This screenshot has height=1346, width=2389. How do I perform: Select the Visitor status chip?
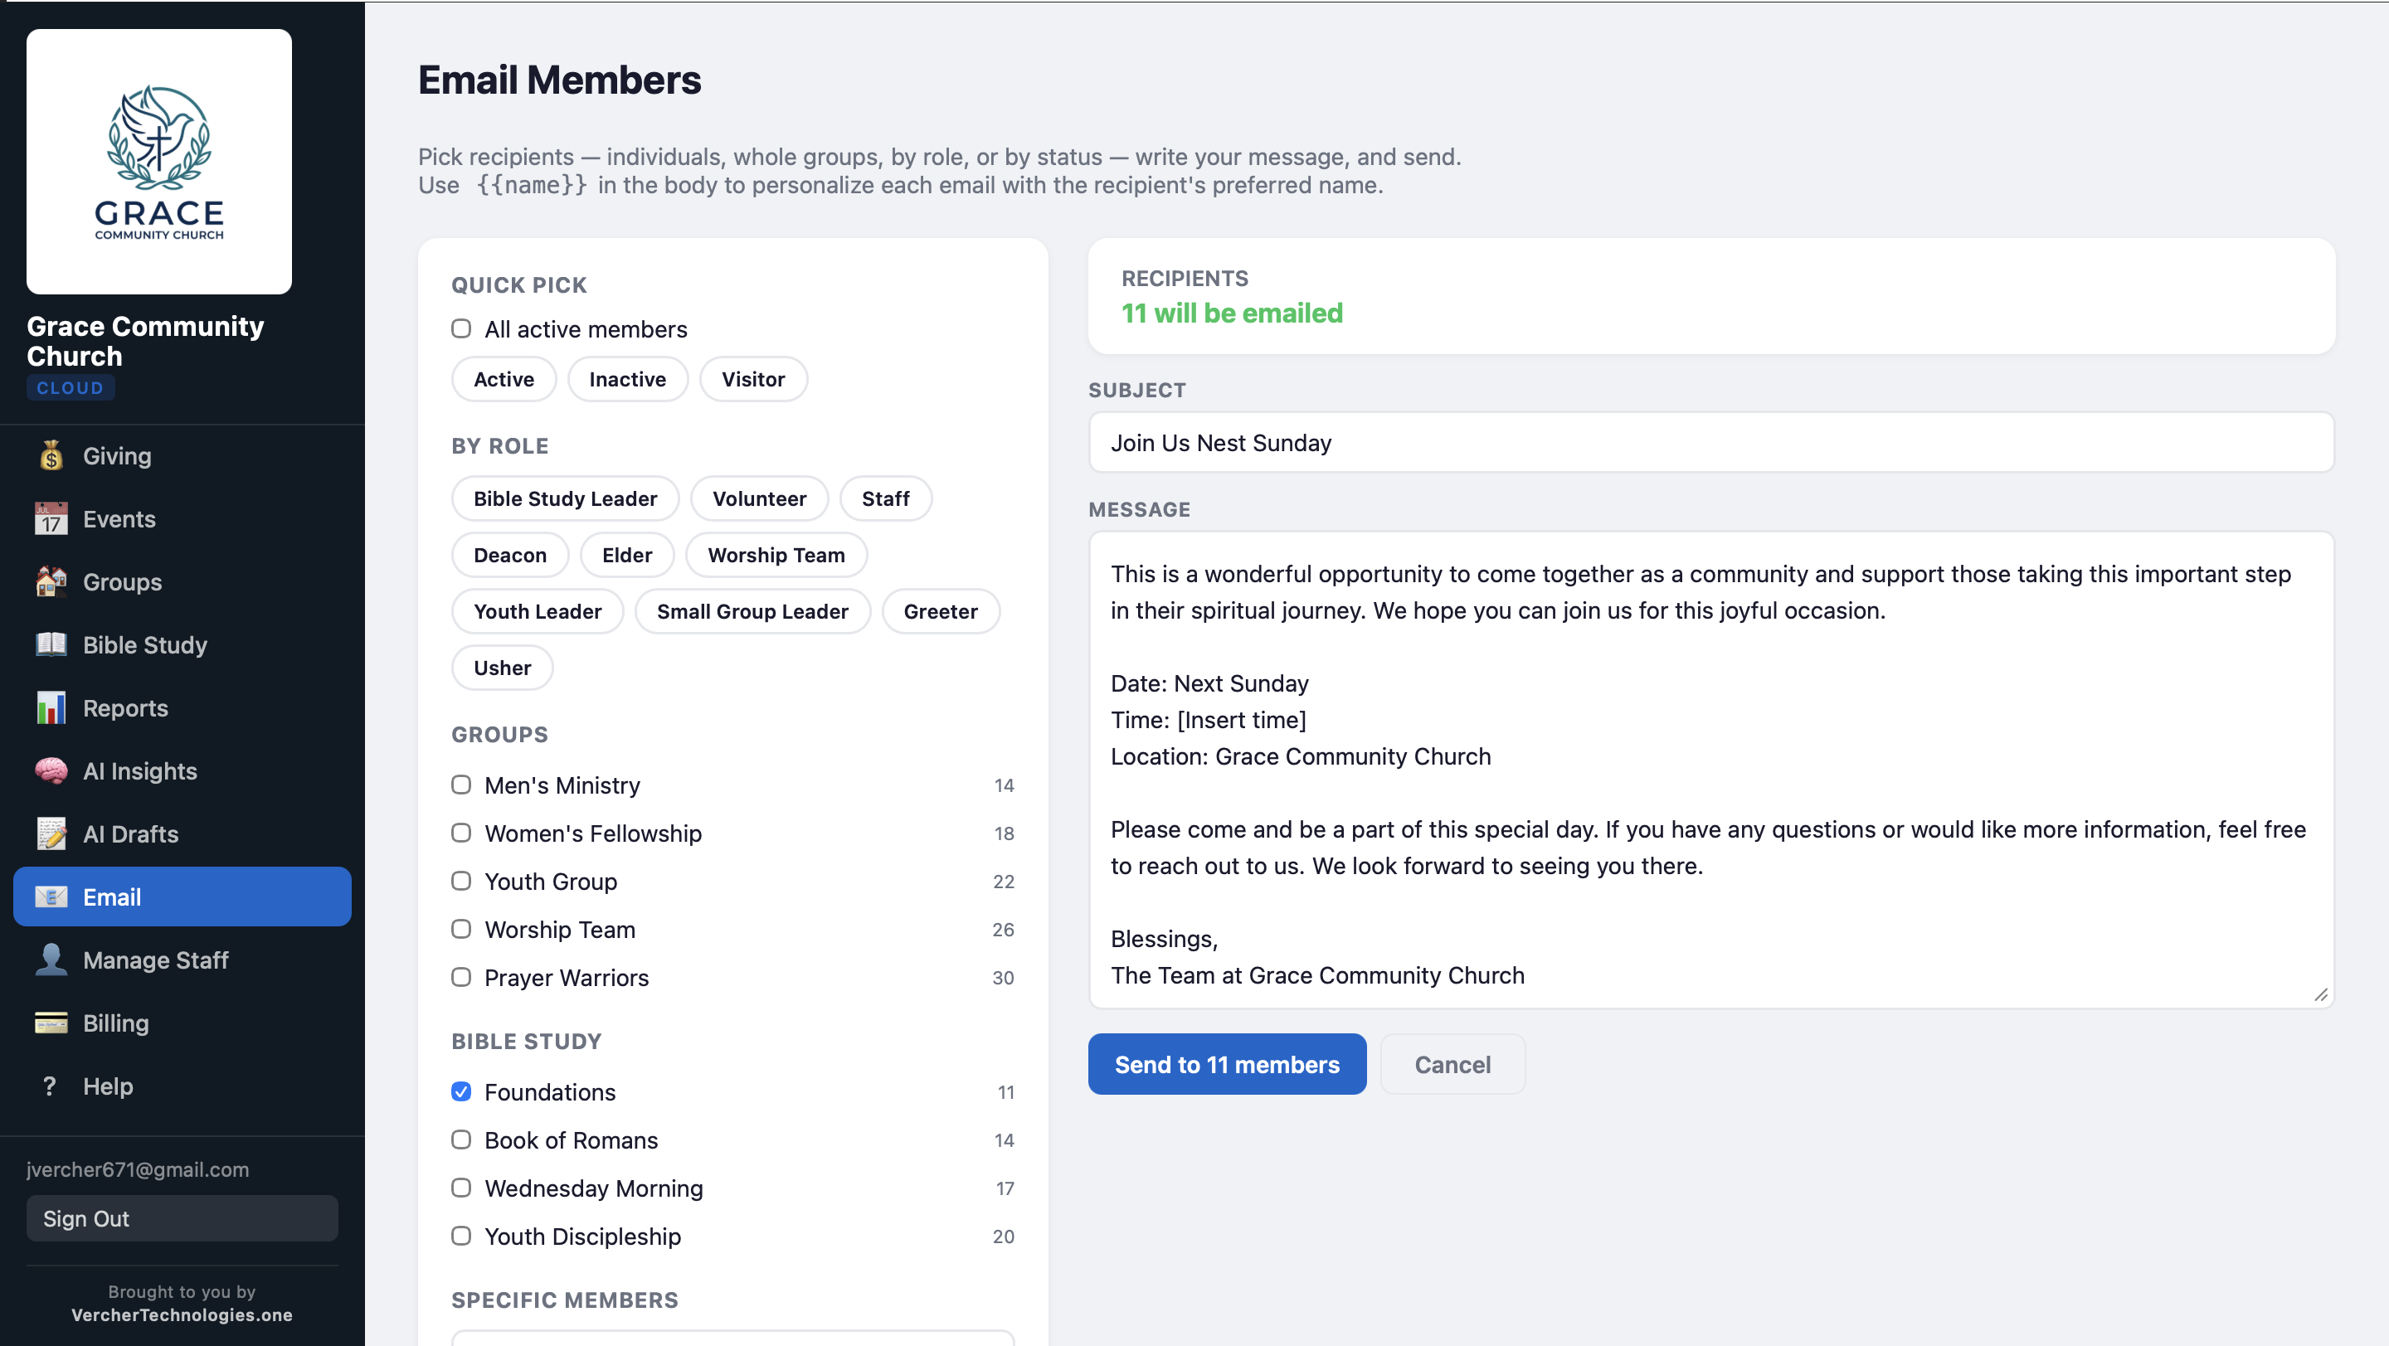pos(752,379)
